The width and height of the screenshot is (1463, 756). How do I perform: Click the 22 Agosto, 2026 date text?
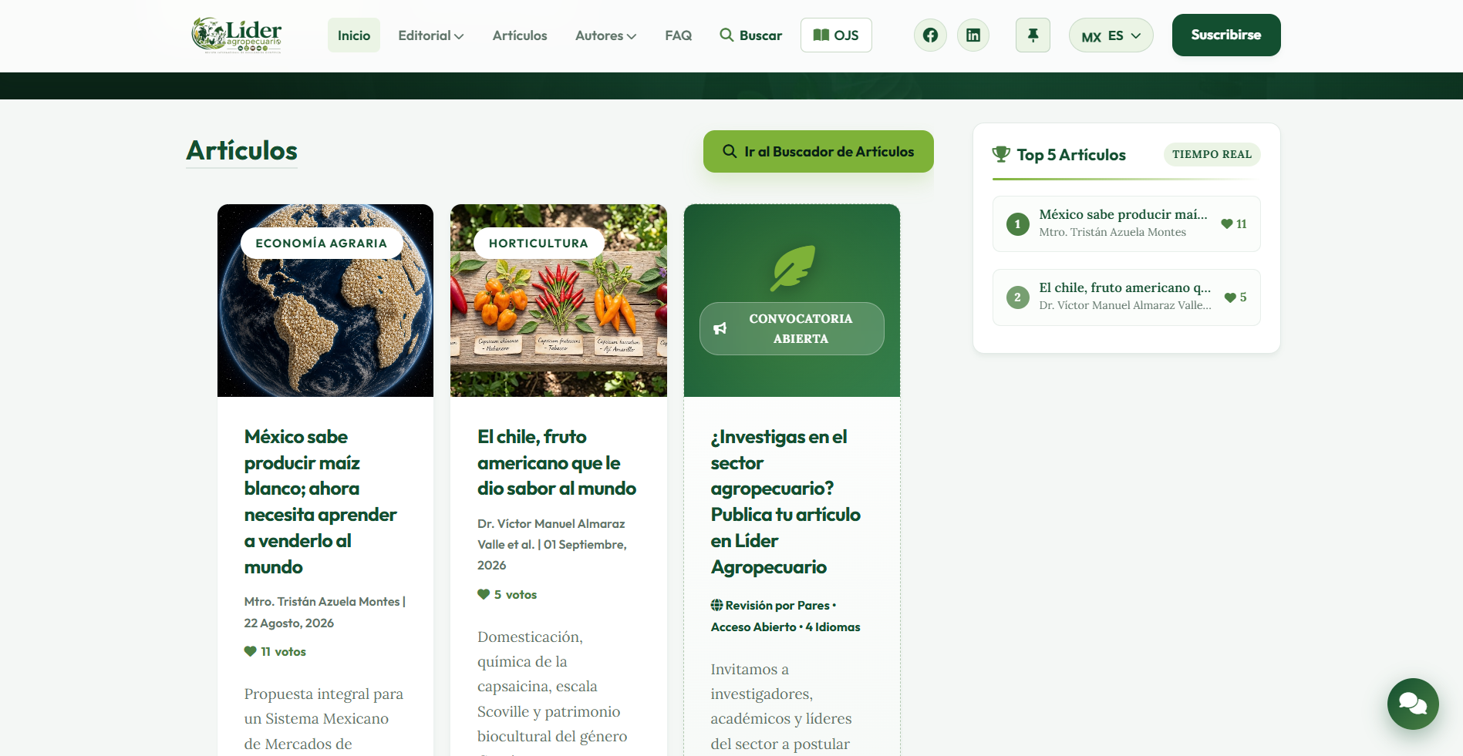pyautogui.click(x=289, y=623)
